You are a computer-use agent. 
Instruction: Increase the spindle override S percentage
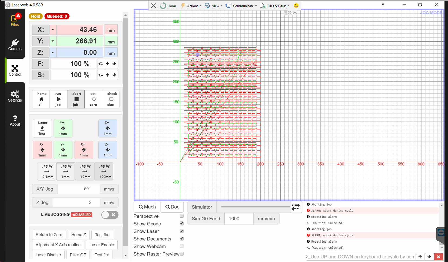[108, 75]
